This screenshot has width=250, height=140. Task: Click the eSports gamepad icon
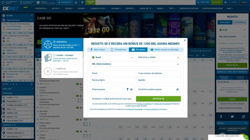point(4,117)
